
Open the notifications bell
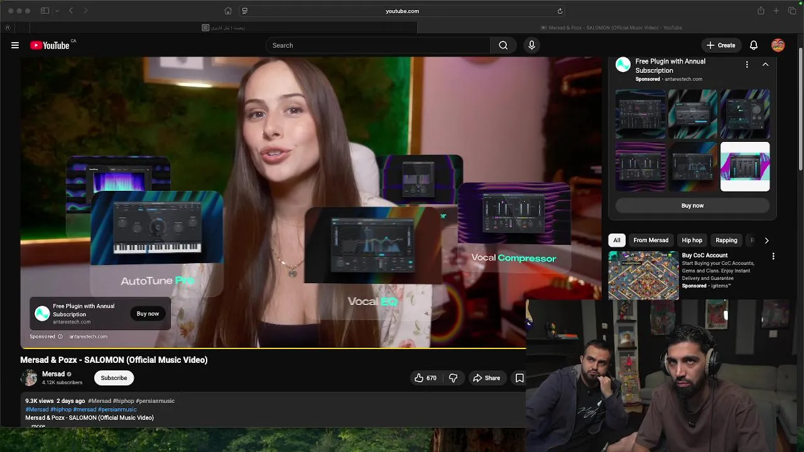click(754, 45)
